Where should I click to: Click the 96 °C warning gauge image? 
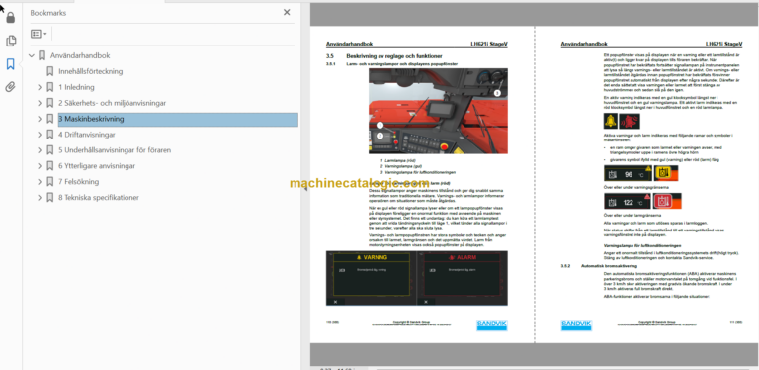click(628, 173)
